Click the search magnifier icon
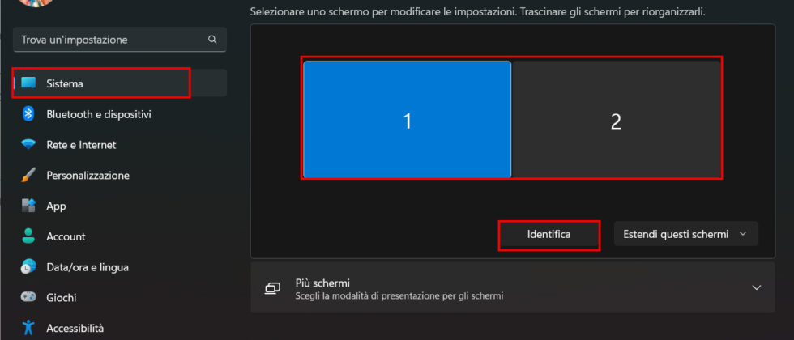Screen dimensions: 794x340 212,40
